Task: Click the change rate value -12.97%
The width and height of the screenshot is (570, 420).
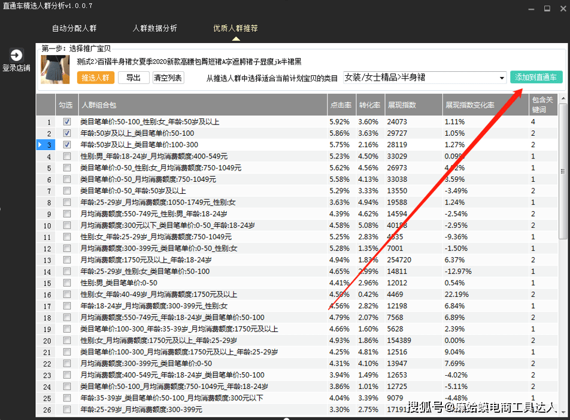Action: tap(458, 272)
